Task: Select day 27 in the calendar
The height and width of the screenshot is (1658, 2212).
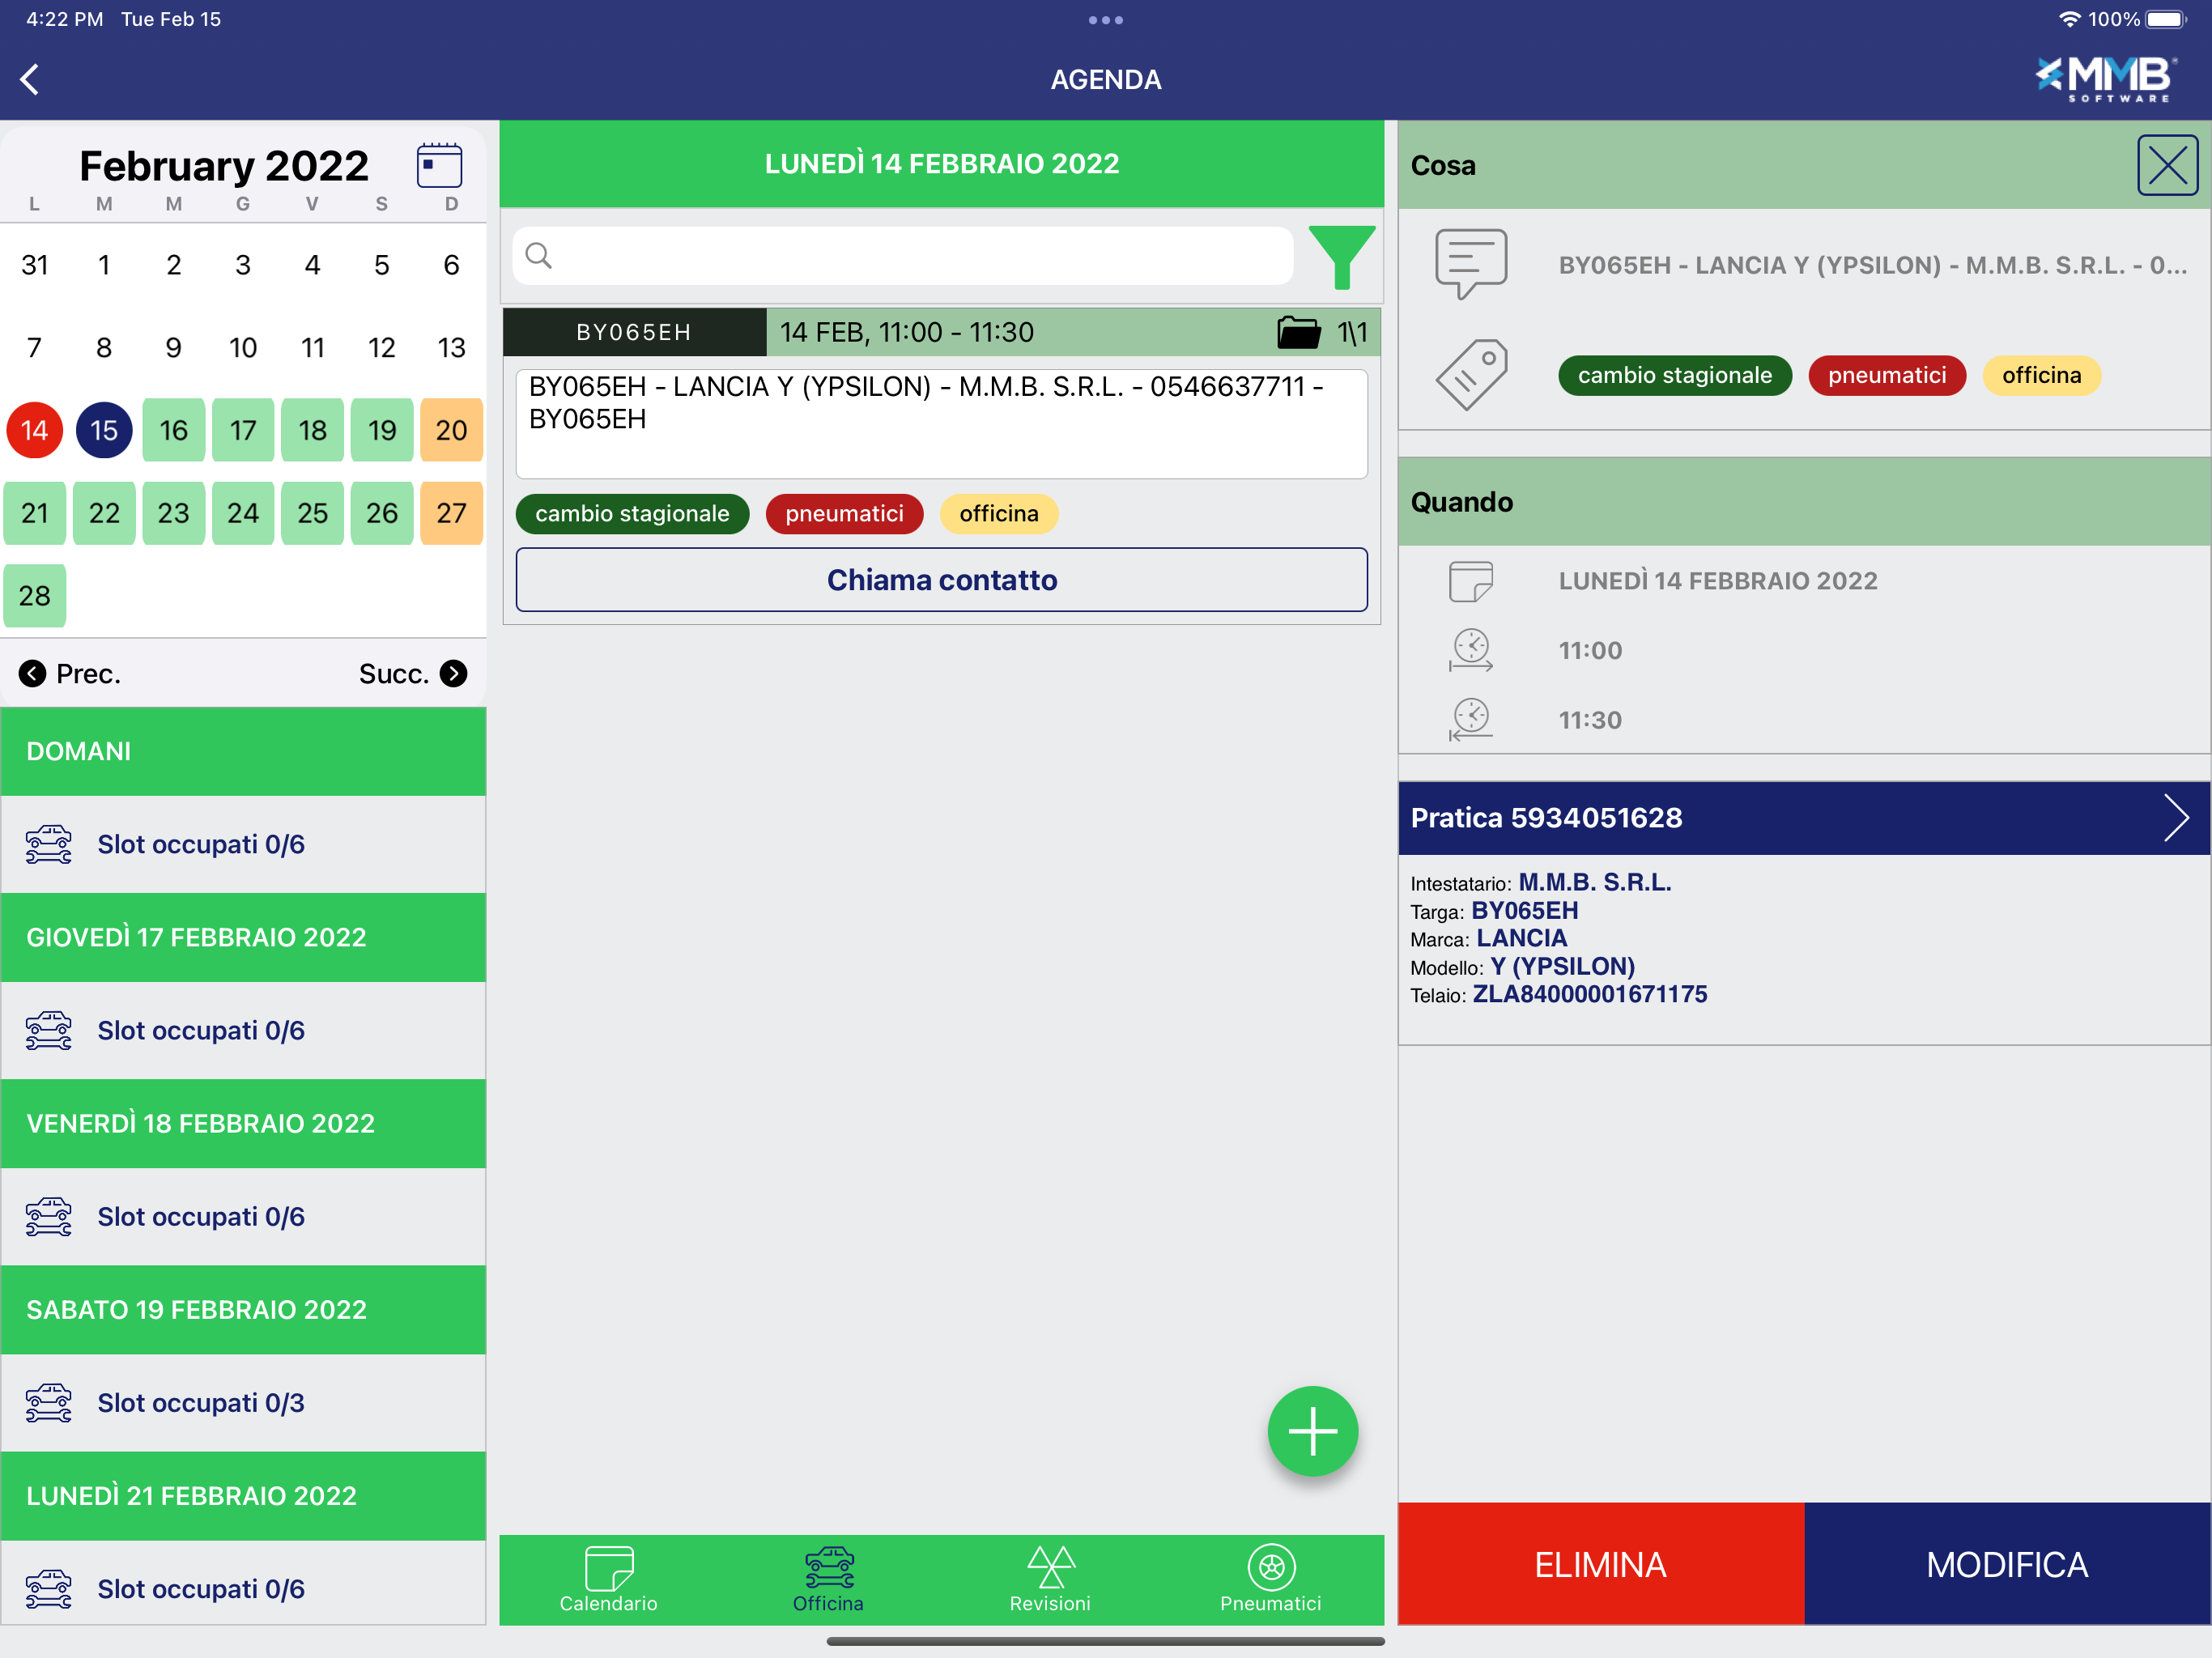Action: click(451, 513)
